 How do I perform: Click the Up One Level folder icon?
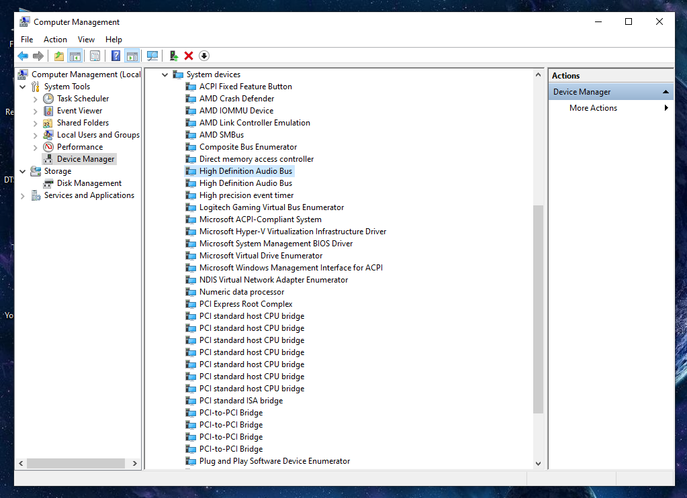(x=58, y=56)
